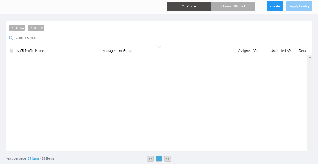Image resolution: width=318 pixels, height=164 pixels.
Task: Click the Assigned APs column header
Action: tap(248, 51)
